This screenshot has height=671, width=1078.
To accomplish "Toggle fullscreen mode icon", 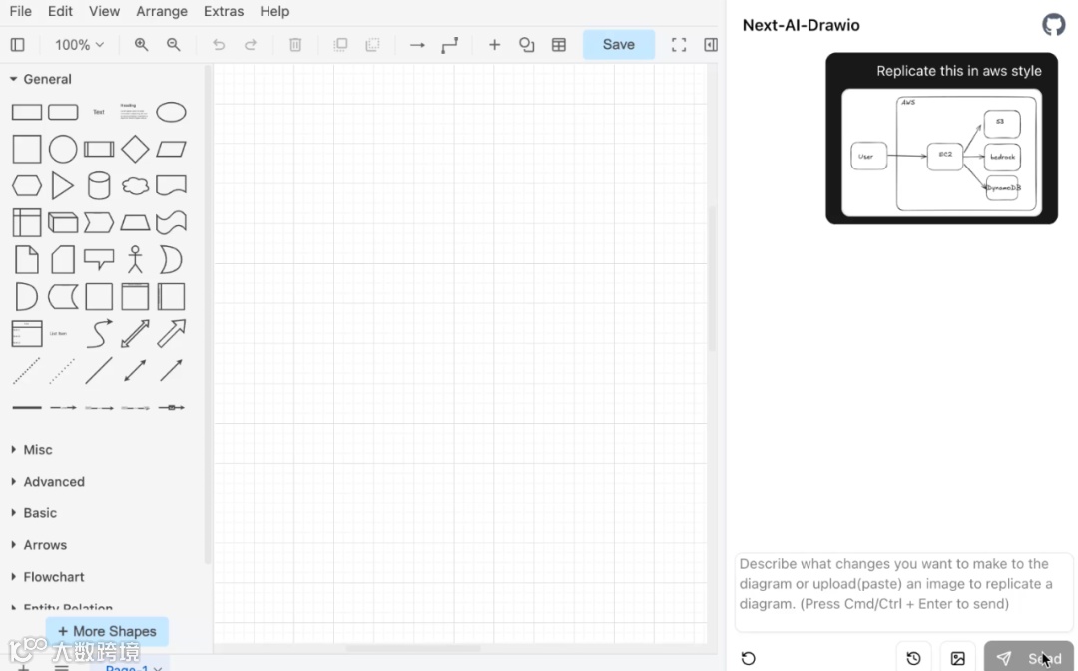I will 679,45.
